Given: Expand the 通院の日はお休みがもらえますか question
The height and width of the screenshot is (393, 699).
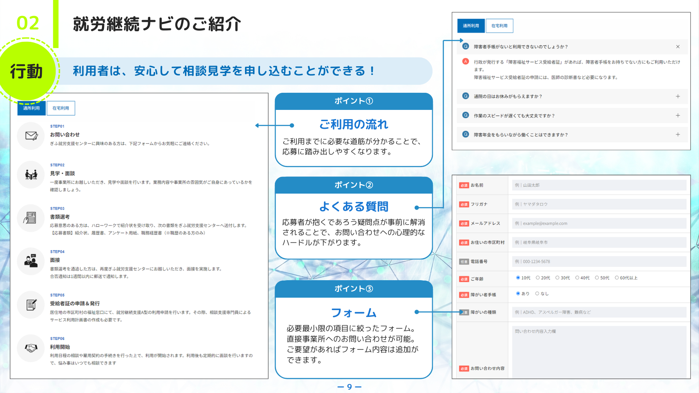Looking at the screenshot, I should click(678, 96).
